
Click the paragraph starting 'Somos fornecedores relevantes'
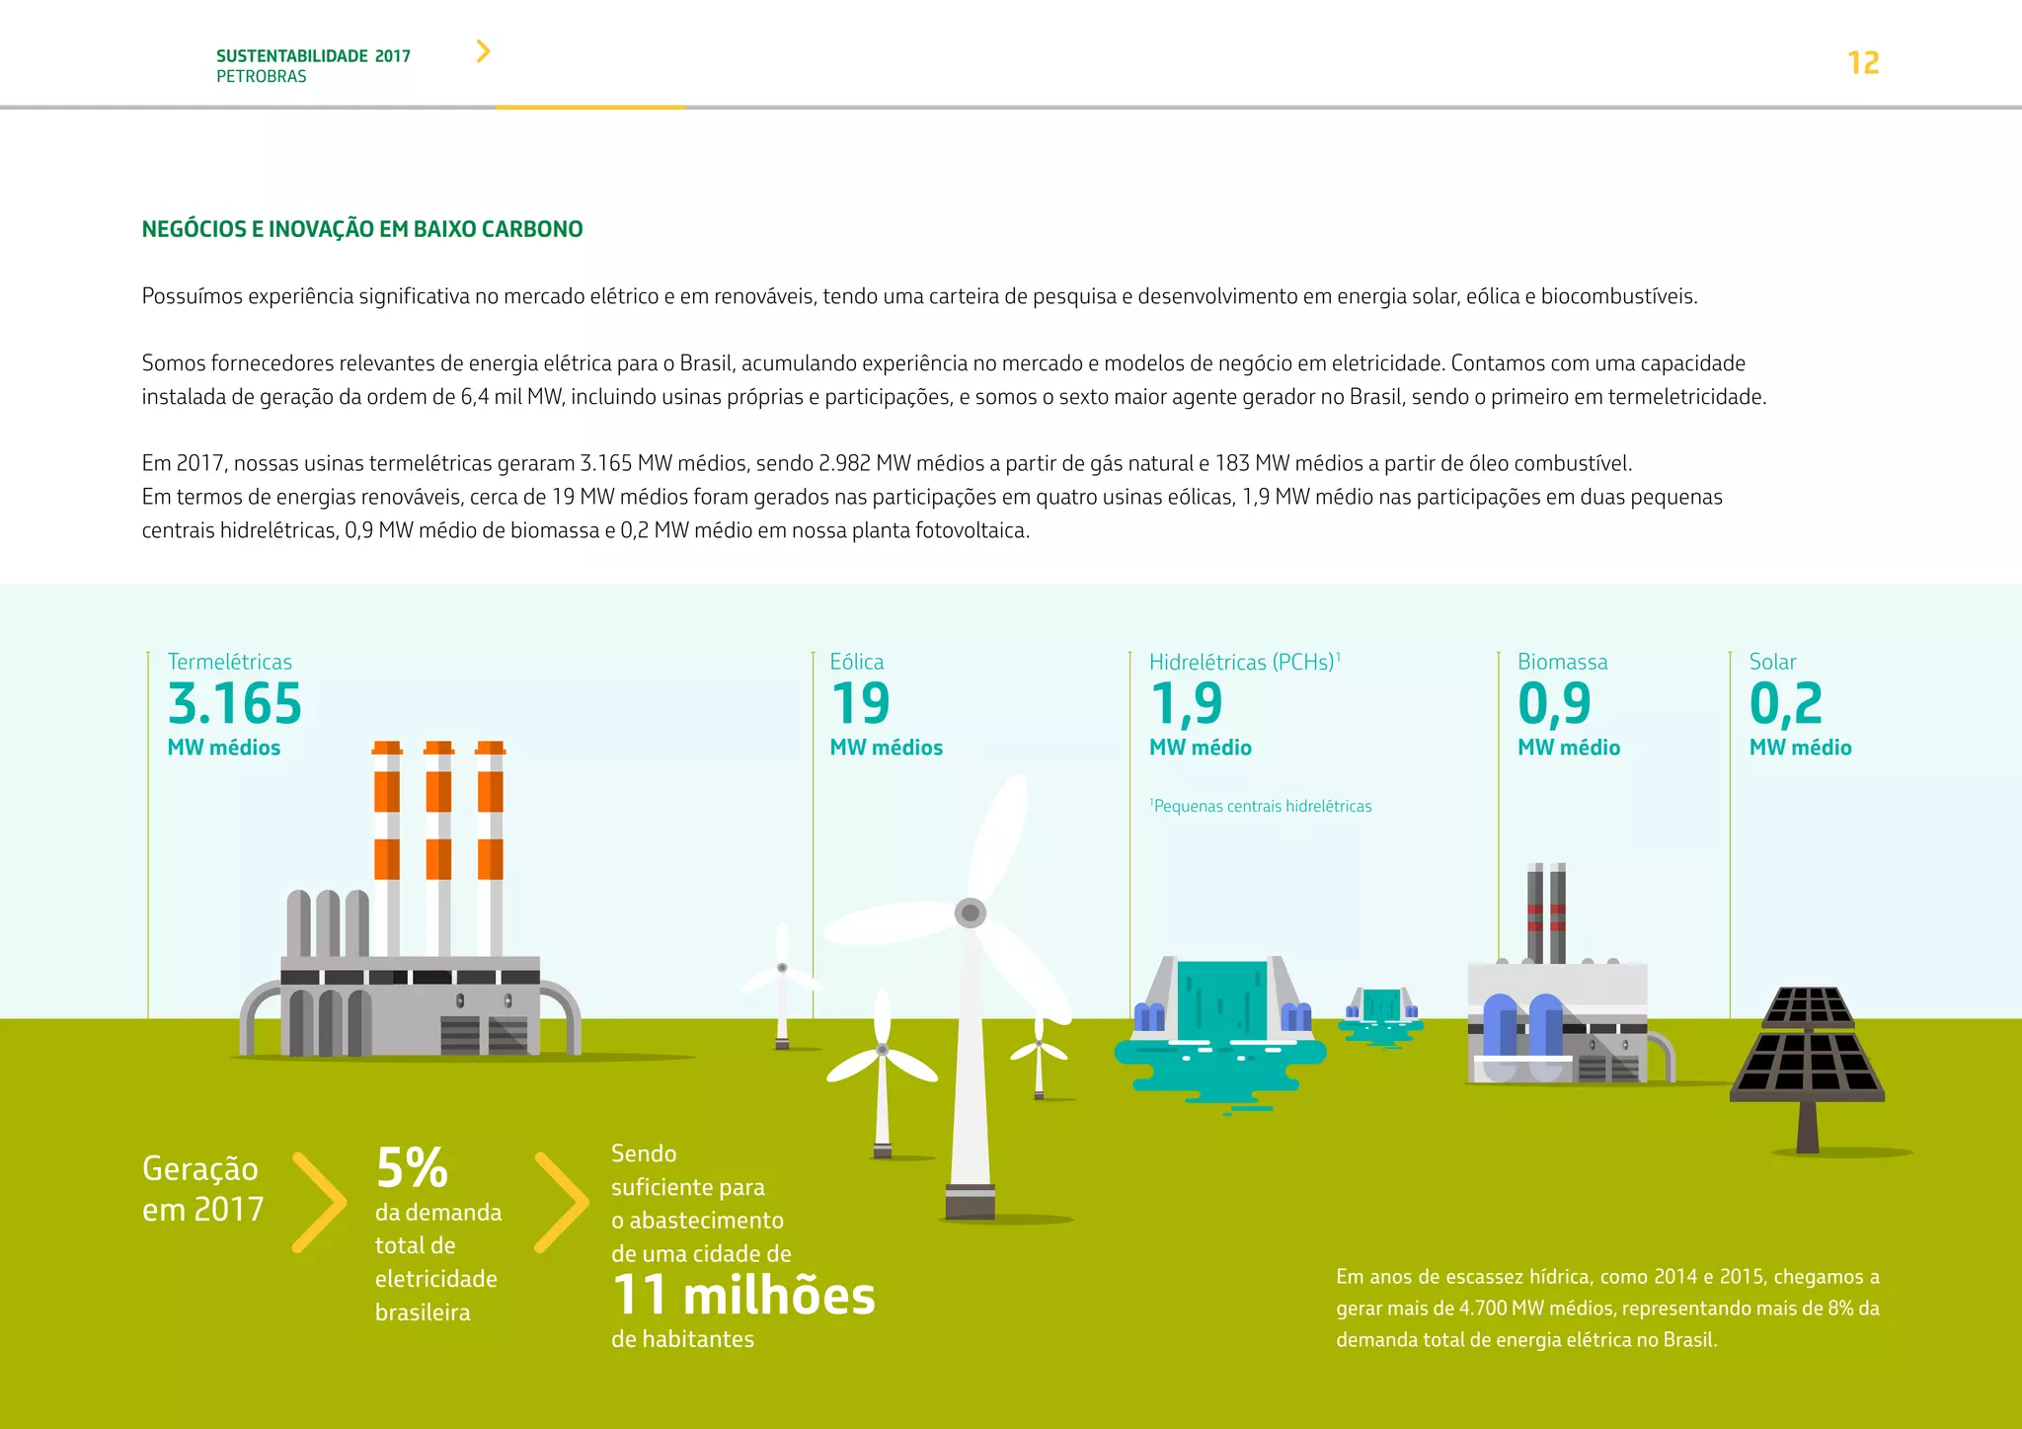point(954,380)
